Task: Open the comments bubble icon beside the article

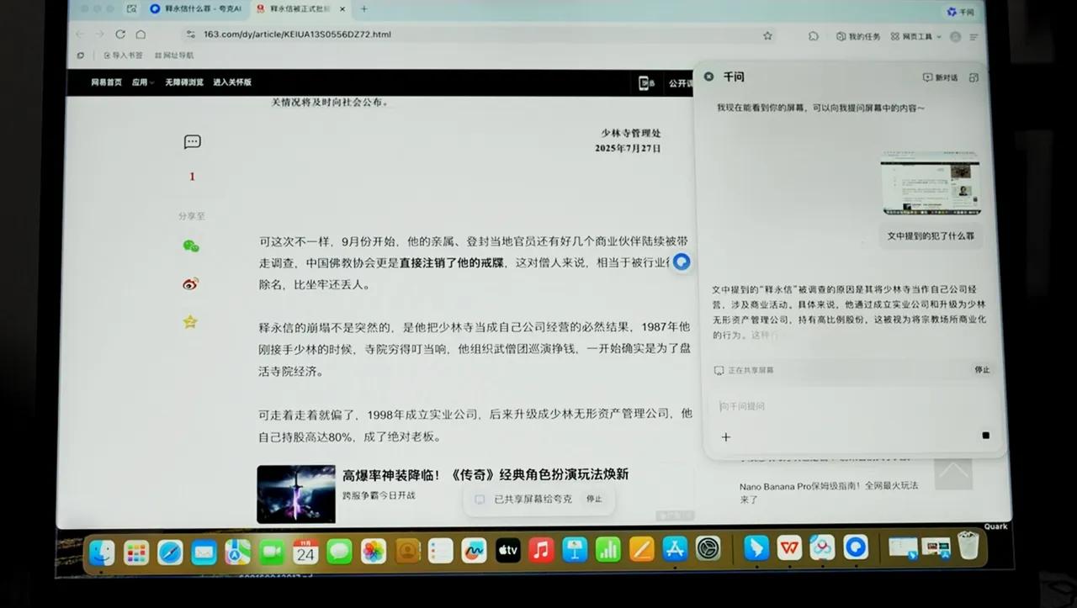Action: pos(192,142)
